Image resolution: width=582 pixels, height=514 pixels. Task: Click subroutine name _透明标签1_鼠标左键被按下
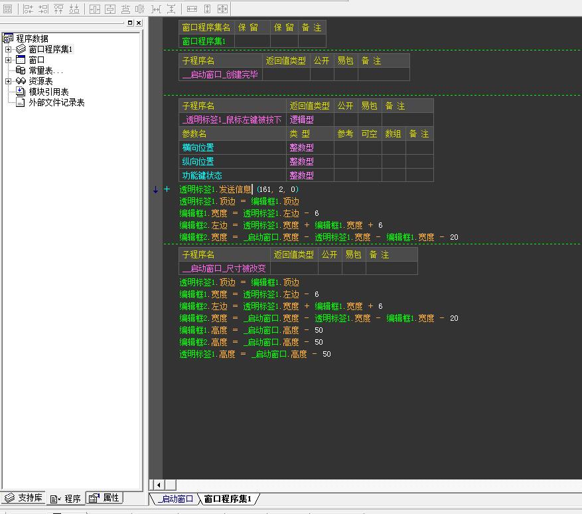[x=232, y=120]
